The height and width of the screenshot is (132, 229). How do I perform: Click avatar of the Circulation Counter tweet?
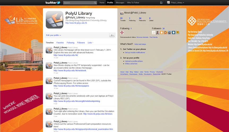pos(49,111)
